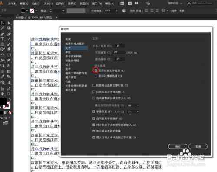Open font preview 大小 dropdown
The width and height of the screenshot is (217, 172).
pyautogui.click(x=133, y=112)
